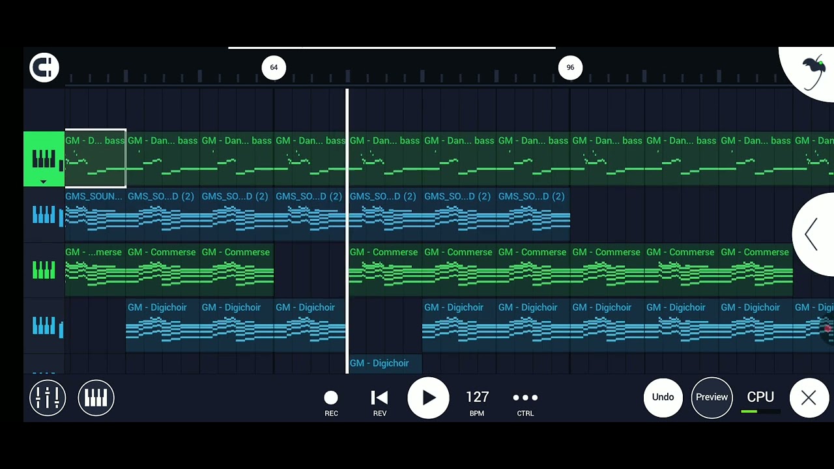Select the green Commerse track keyboard icon
The width and height of the screenshot is (834, 469).
pyautogui.click(x=44, y=270)
